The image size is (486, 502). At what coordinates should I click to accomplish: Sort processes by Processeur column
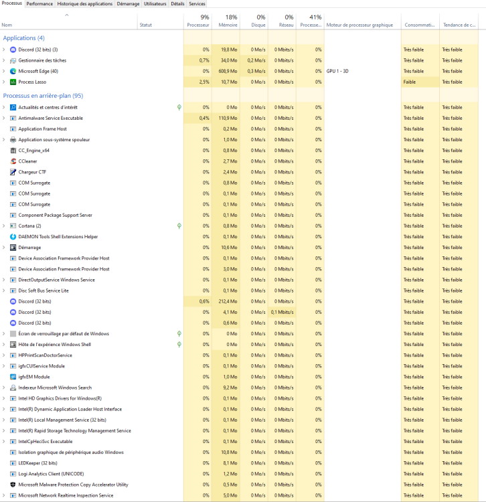(x=197, y=25)
